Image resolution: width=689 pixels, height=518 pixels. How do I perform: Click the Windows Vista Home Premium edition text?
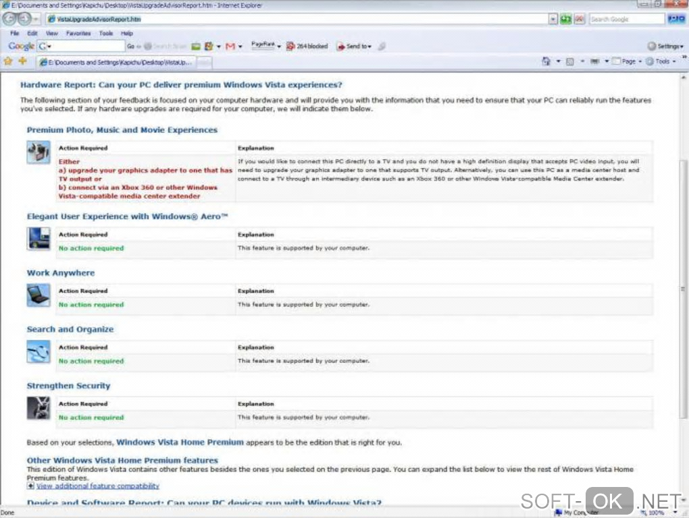pyautogui.click(x=180, y=442)
